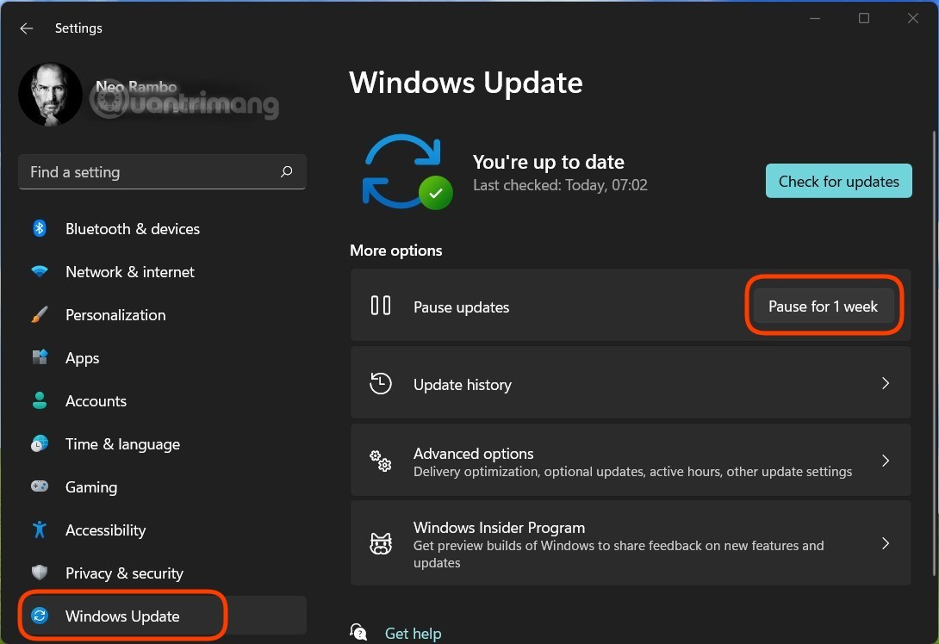Open Advanced options row
The image size is (939, 644).
point(631,461)
